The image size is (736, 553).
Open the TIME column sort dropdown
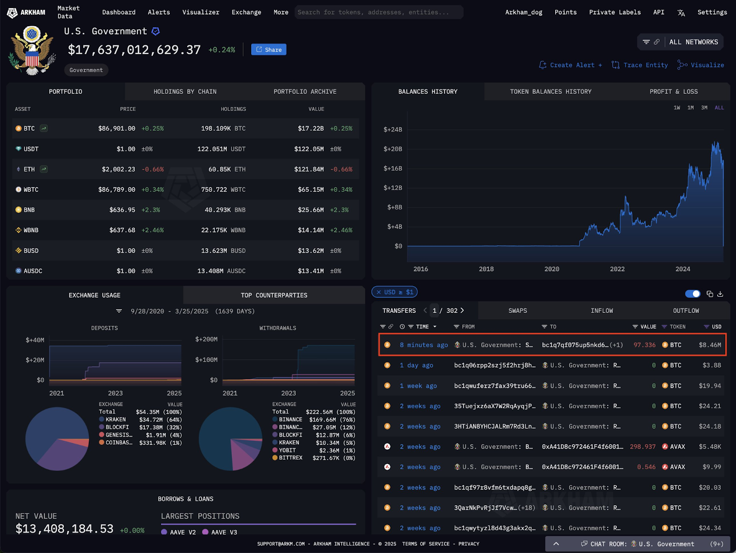pyautogui.click(x=435, y=327)
